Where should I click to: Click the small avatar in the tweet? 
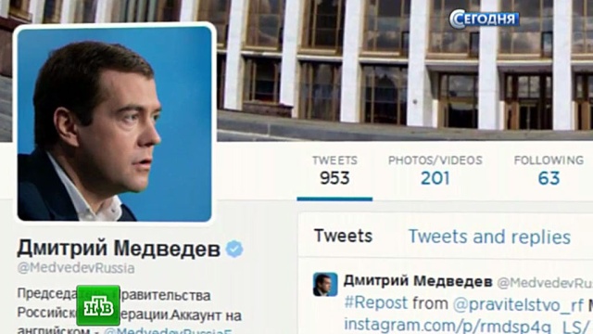325,284
